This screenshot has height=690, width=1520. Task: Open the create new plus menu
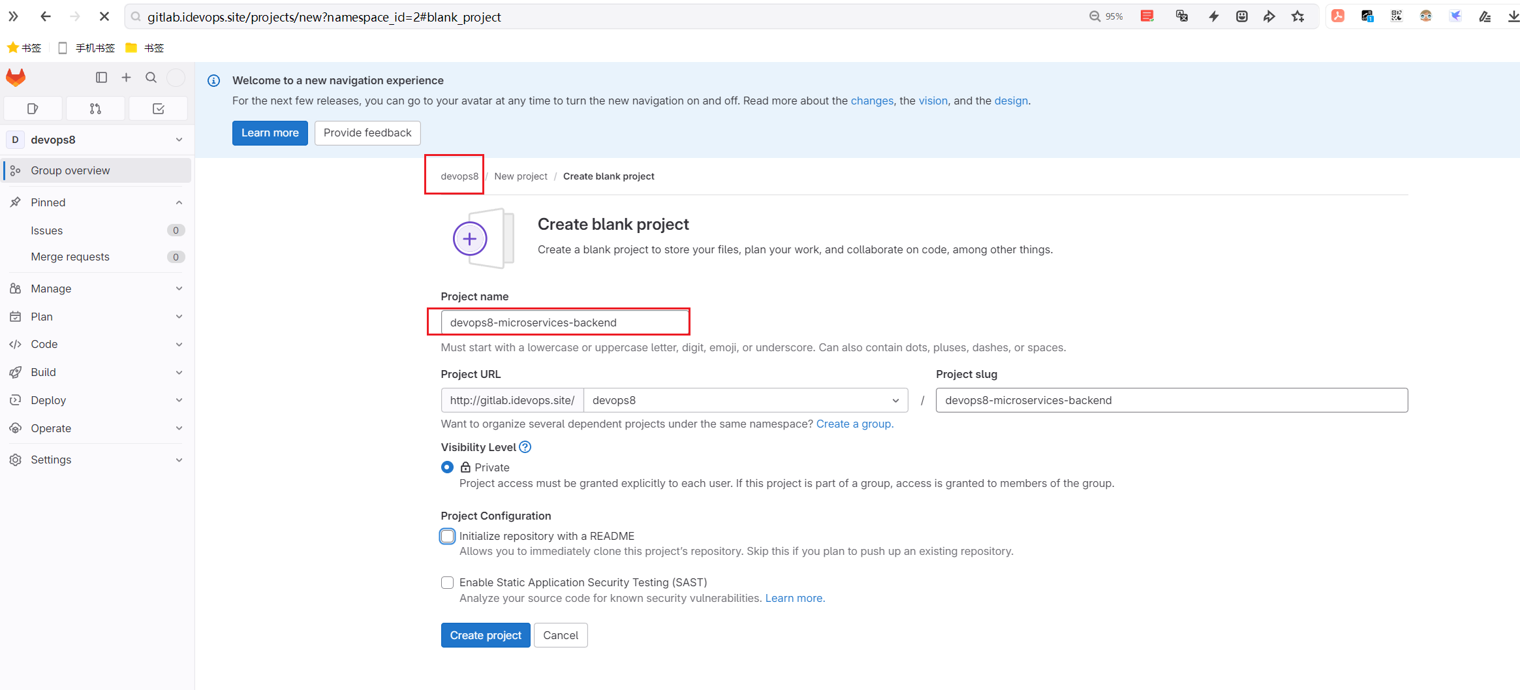tap(126, 78)
